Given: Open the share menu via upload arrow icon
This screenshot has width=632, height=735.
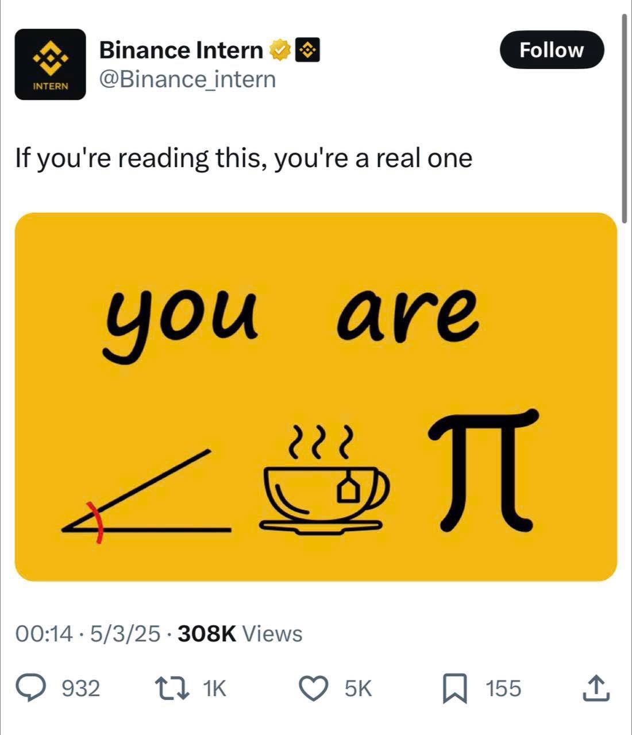Looking at the screenshot, I should (595, 688).
